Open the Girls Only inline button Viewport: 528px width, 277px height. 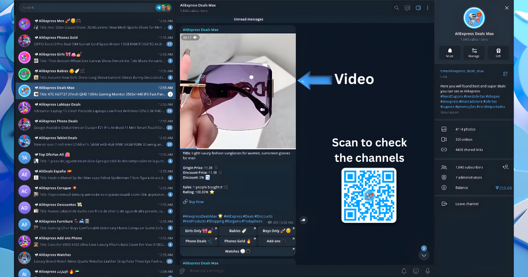[199, 231]
